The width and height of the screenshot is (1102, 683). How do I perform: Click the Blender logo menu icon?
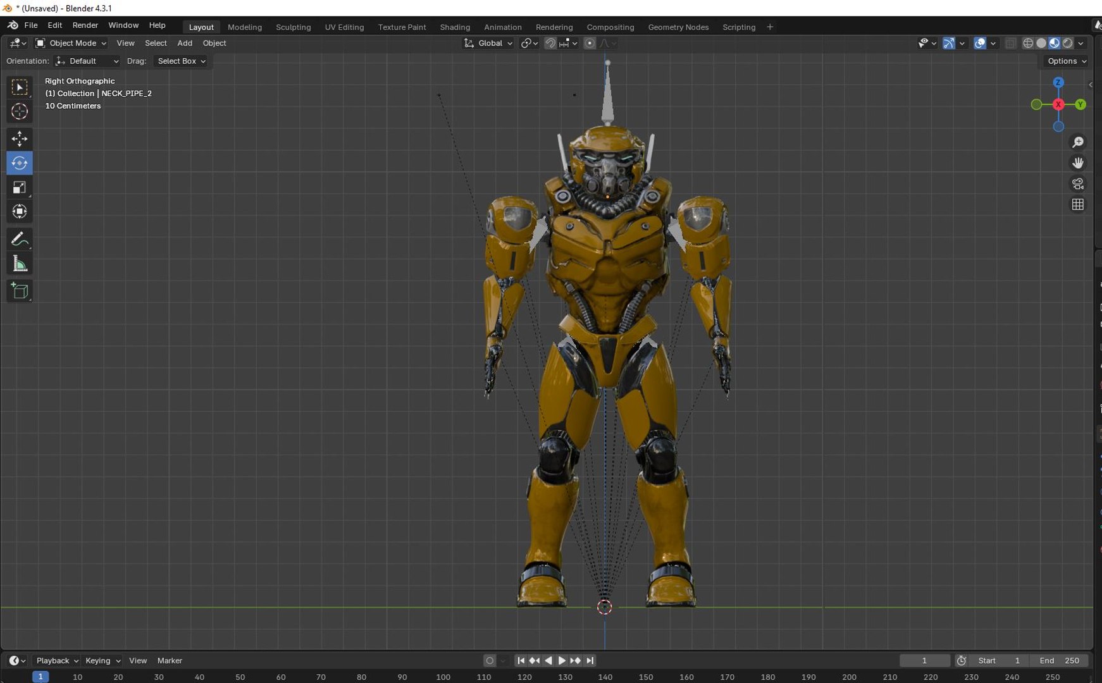coord(13,25)
